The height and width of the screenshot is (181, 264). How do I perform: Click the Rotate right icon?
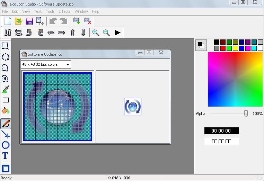(x=29, y=33)
